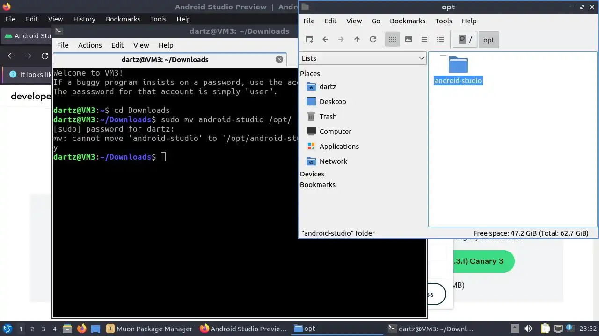Launch file manager from taskbar quick launch
Image resolution: width=599 pixels, height=336 pixels.
coord(67,329)
